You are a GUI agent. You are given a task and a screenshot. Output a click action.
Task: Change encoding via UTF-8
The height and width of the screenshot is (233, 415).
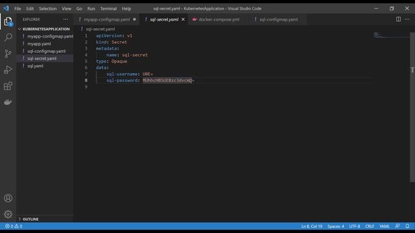click(x=355, y=226)
